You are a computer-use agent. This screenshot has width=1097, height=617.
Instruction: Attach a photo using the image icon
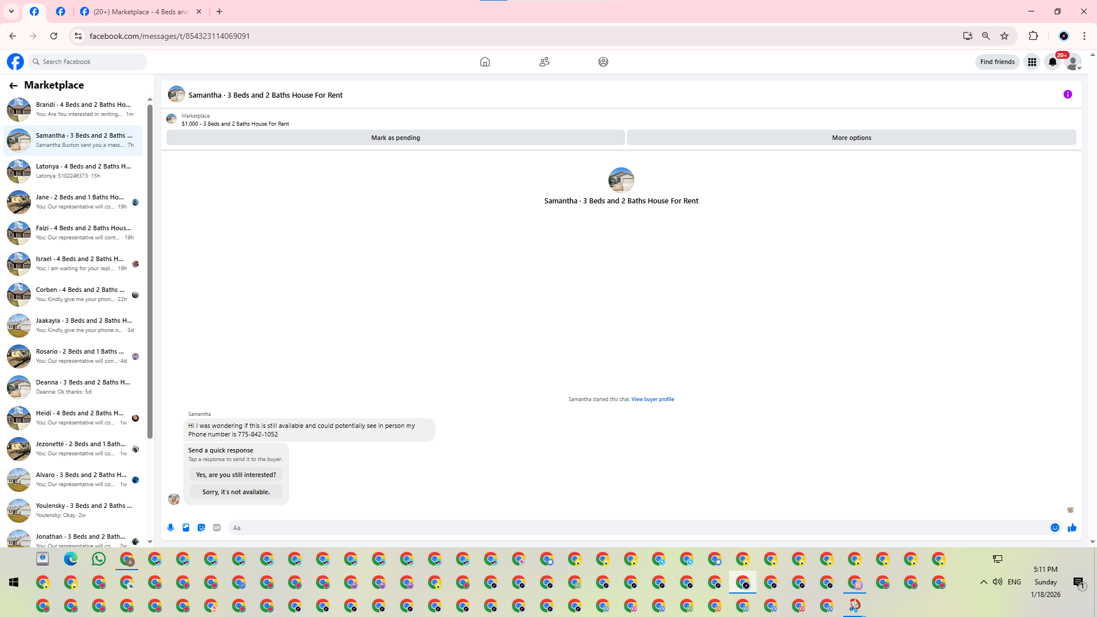pos(186,528)
